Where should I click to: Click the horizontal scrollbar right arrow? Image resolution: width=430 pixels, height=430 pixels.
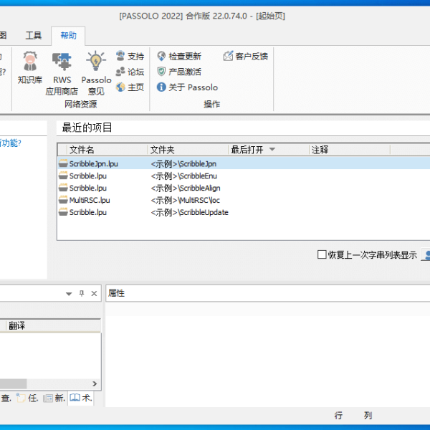[95, 383]
